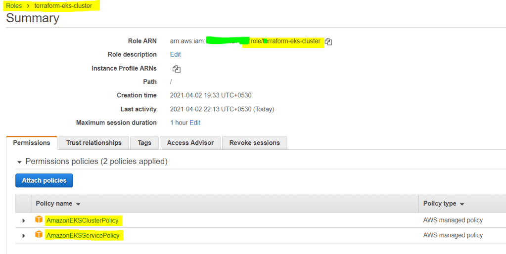Open the Access Advisor tab

[190, 143]
